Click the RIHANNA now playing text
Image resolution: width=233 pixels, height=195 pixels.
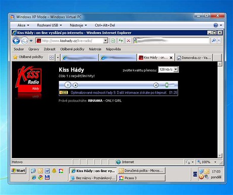tap(95, 101)
